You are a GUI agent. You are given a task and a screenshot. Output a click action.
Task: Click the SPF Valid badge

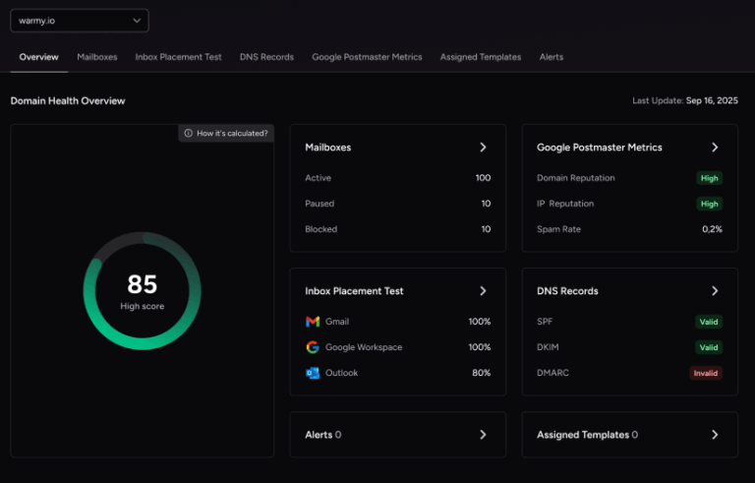click(x=709, y=322)
